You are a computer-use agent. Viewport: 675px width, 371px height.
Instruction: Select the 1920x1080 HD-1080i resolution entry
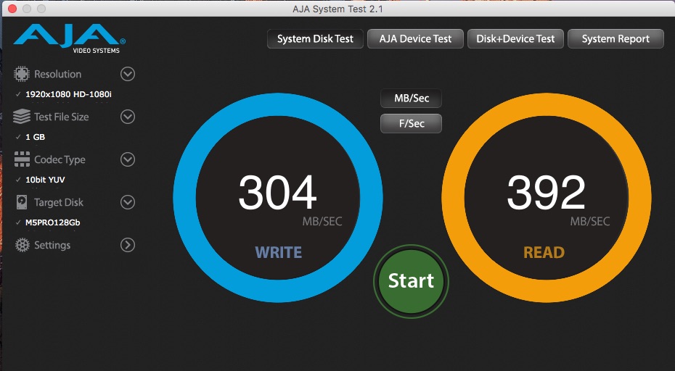[x=68, y=94]
